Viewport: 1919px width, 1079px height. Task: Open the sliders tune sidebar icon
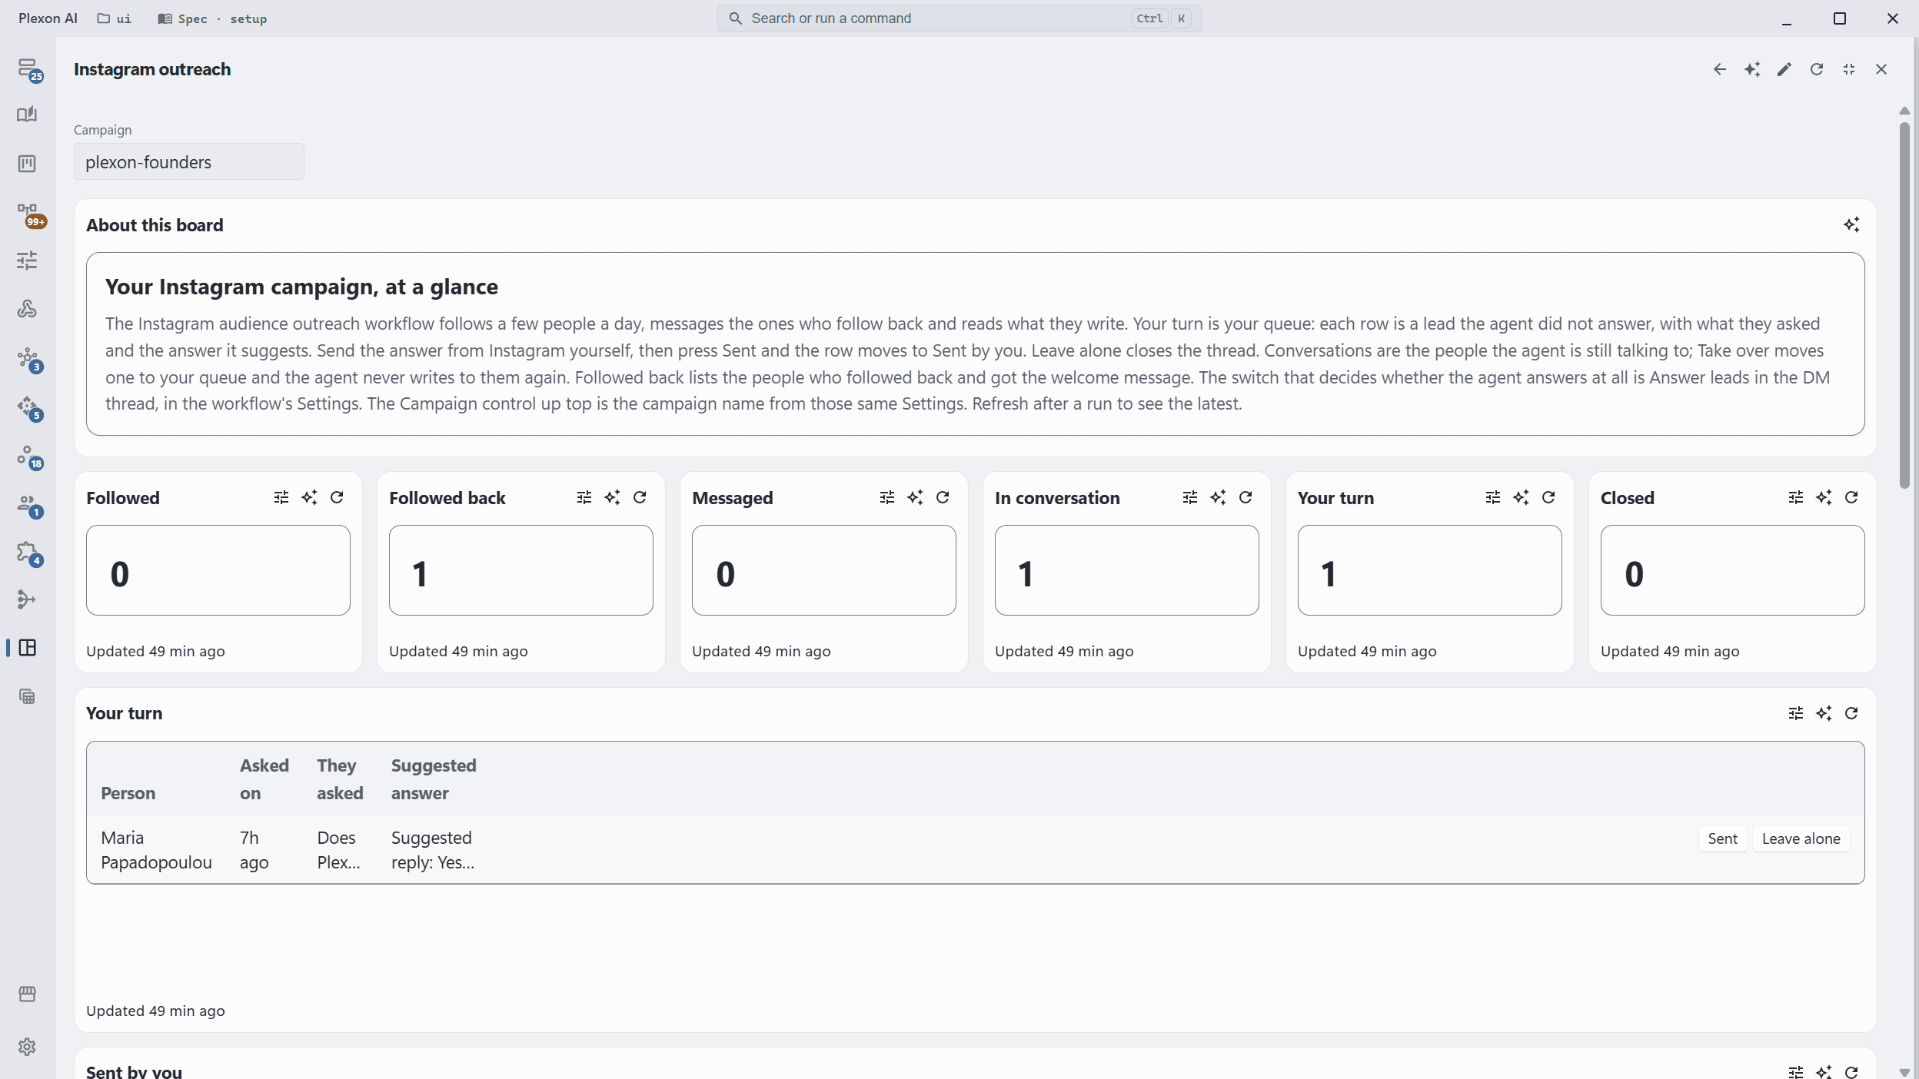point(27,261)
